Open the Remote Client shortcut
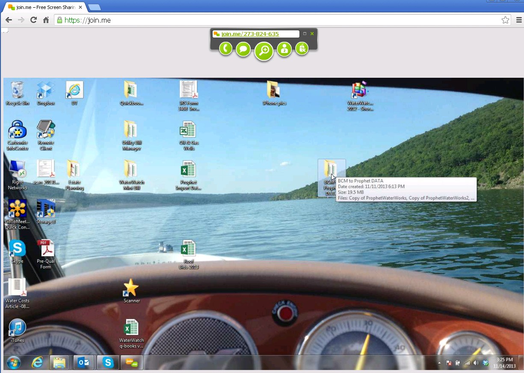The height and width of the screenshot is (373, 524). (x=46, y=135)
